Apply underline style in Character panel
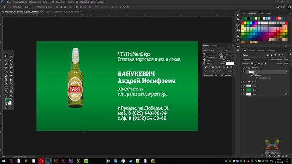Image resolution: width=292 pixels, height=164 pixels. [227, 67]
